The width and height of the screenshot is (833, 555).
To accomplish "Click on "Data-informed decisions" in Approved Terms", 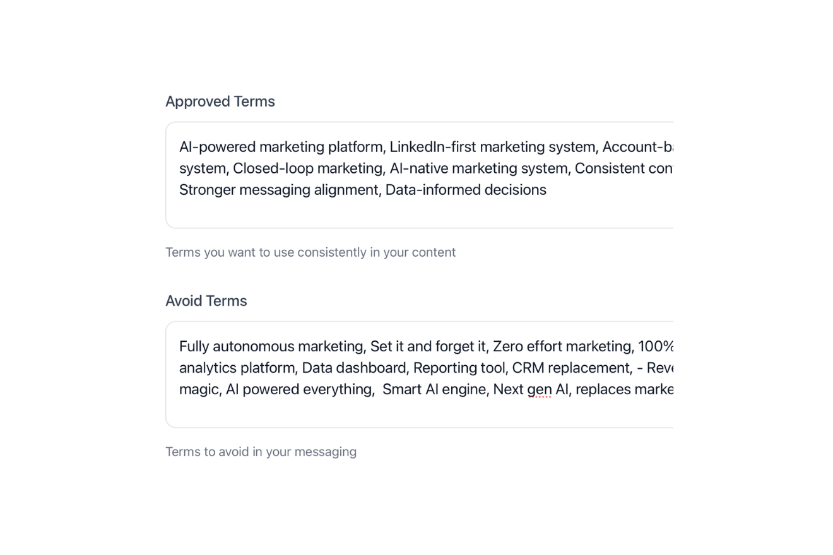I will tap(466, 190).
